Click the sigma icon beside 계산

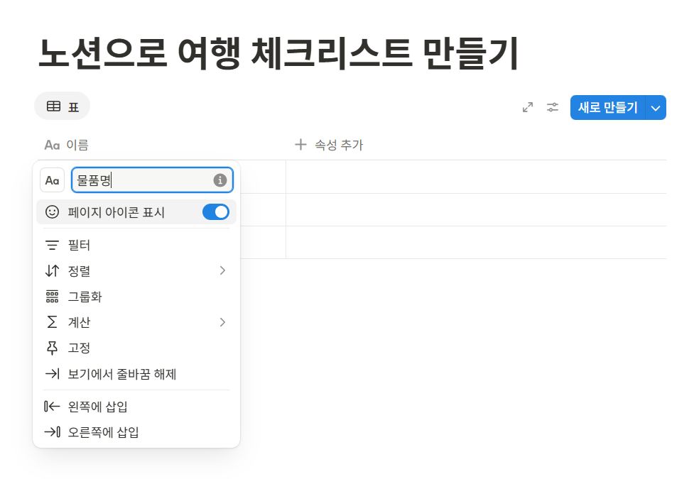pyautogui.click(x=52, y=322)
